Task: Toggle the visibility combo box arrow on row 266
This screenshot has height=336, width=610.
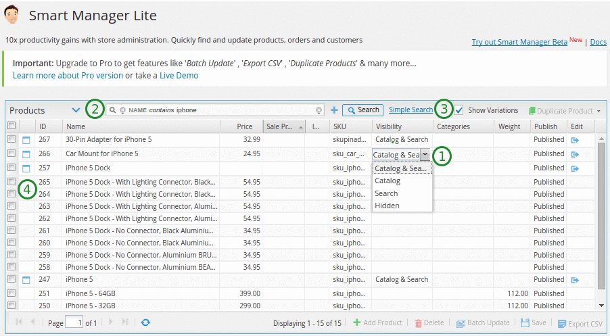Action: 425,154
